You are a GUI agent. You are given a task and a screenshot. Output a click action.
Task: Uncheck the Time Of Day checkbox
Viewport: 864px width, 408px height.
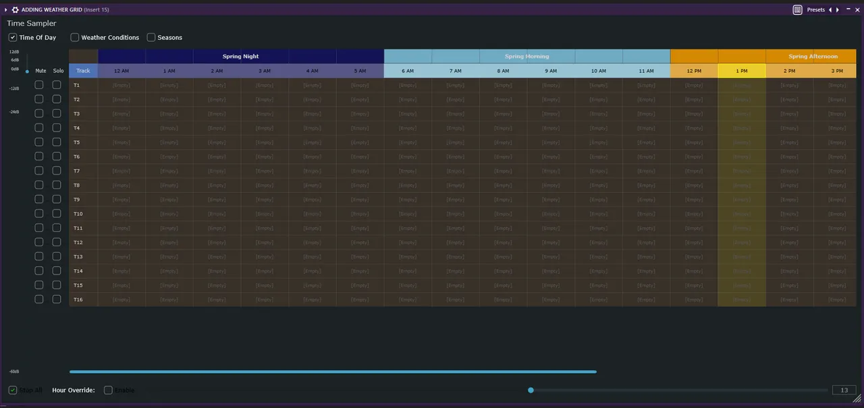click(x=12, y=37)
